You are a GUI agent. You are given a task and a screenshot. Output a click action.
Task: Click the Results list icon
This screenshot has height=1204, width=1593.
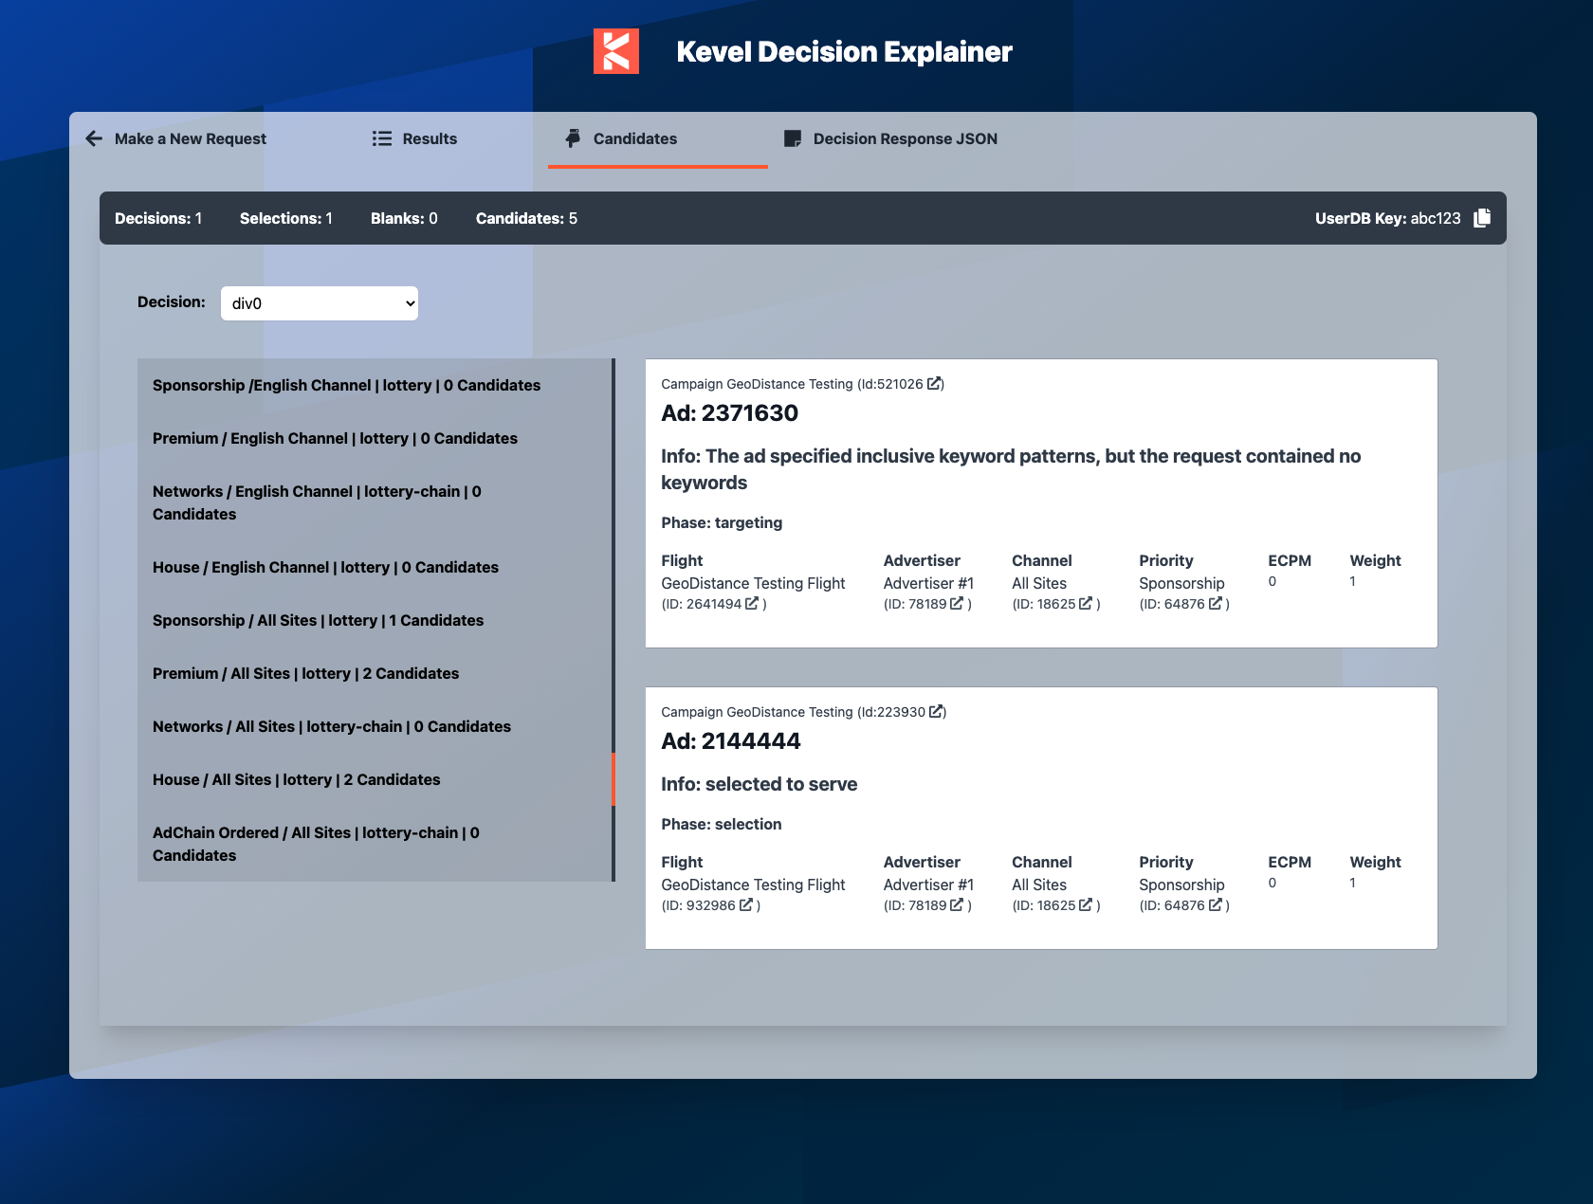382,138
